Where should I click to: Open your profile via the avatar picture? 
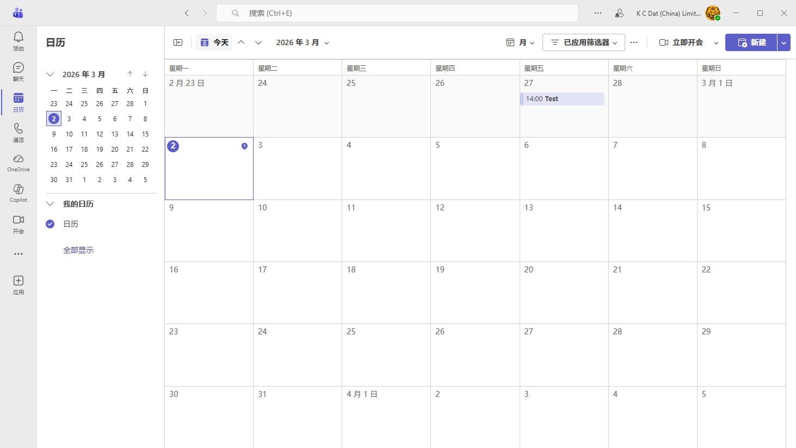point(713,13)
